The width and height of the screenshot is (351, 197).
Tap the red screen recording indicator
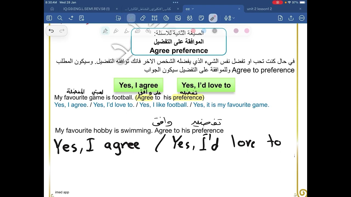click(278, 2)
